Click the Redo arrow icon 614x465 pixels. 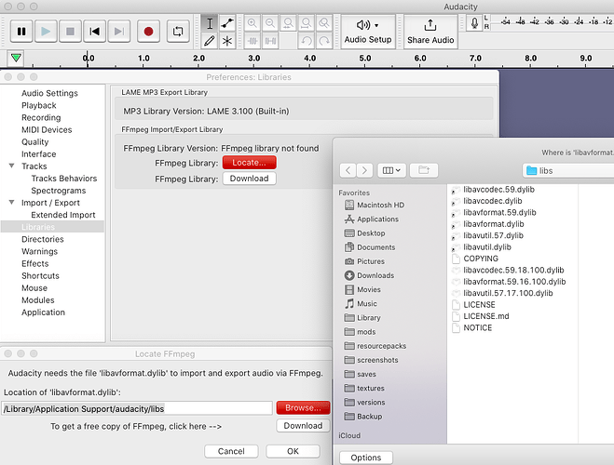coord(324,41)
